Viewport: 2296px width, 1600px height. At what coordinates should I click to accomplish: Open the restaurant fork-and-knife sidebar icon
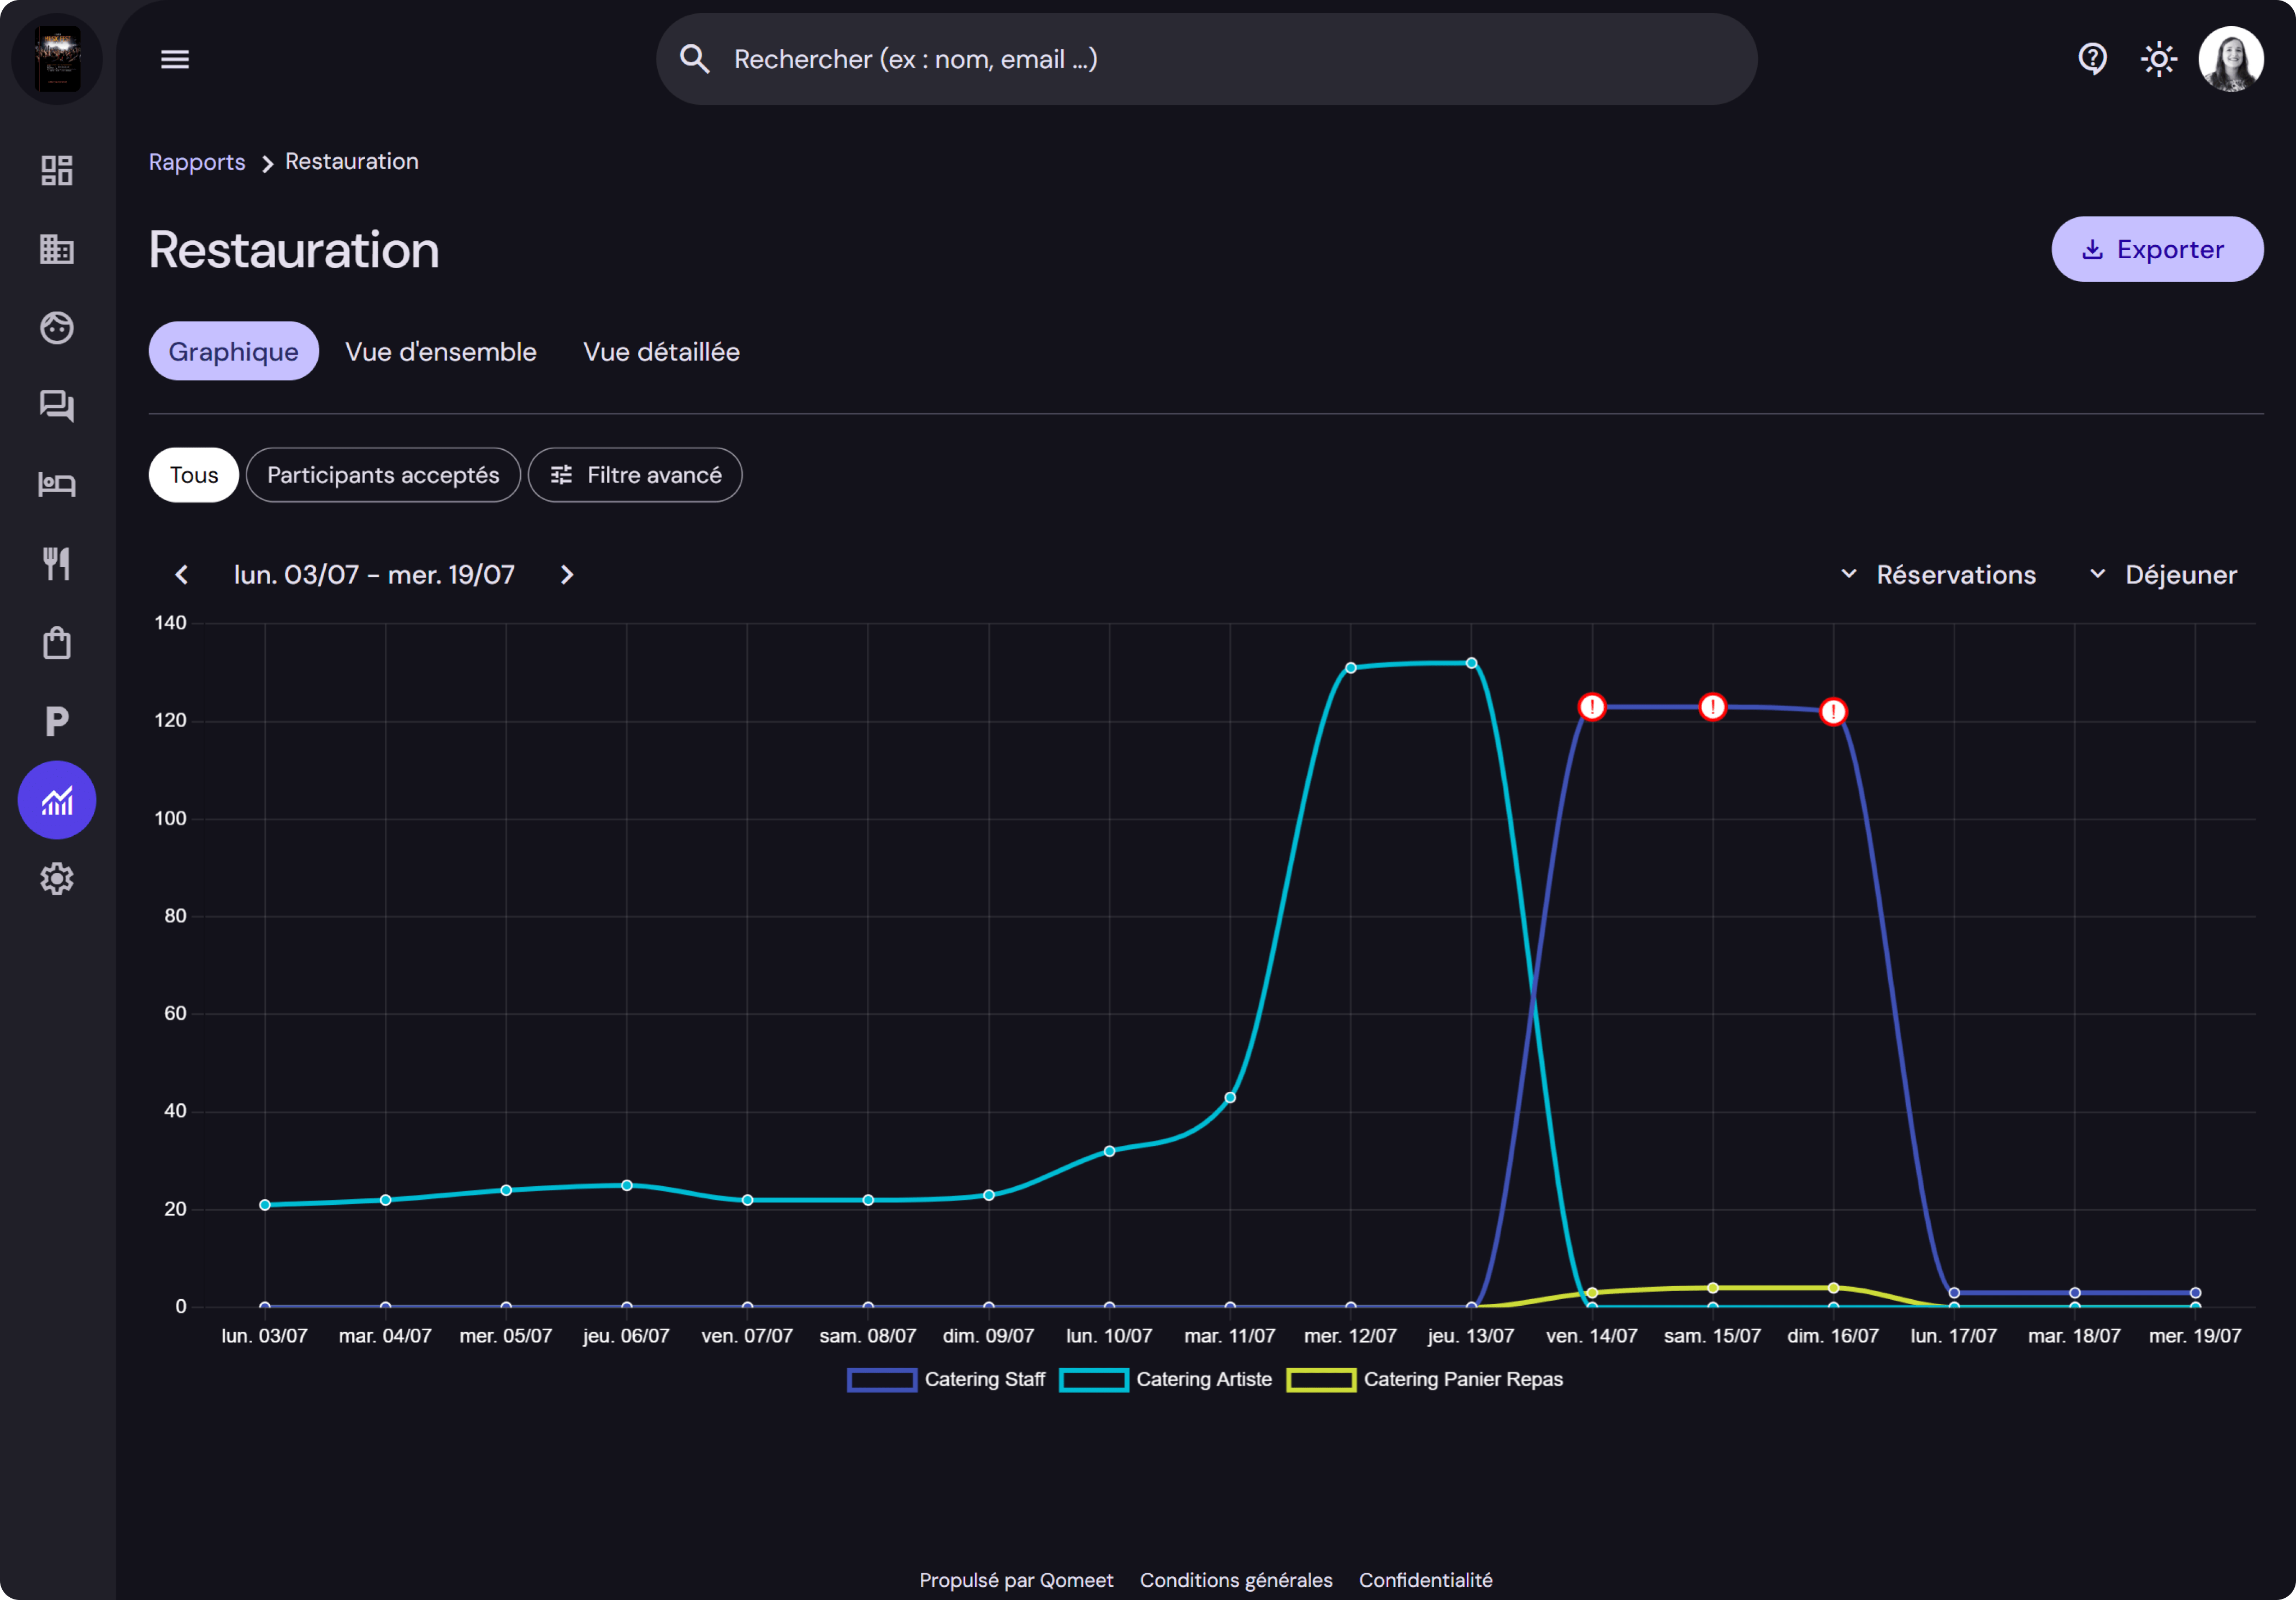57,564
